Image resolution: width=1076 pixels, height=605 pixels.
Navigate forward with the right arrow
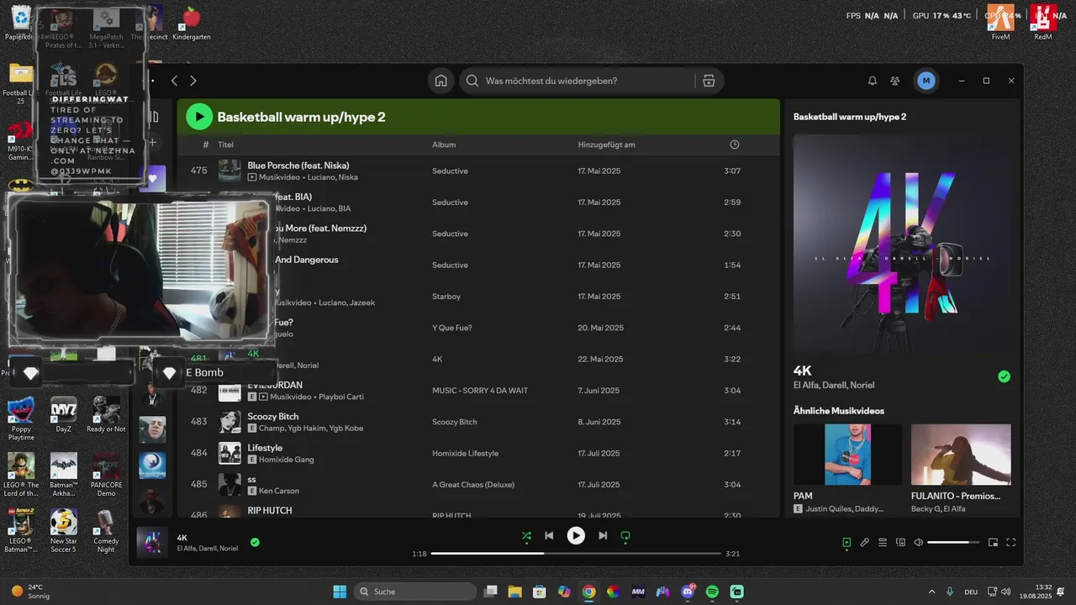point(193,81)
